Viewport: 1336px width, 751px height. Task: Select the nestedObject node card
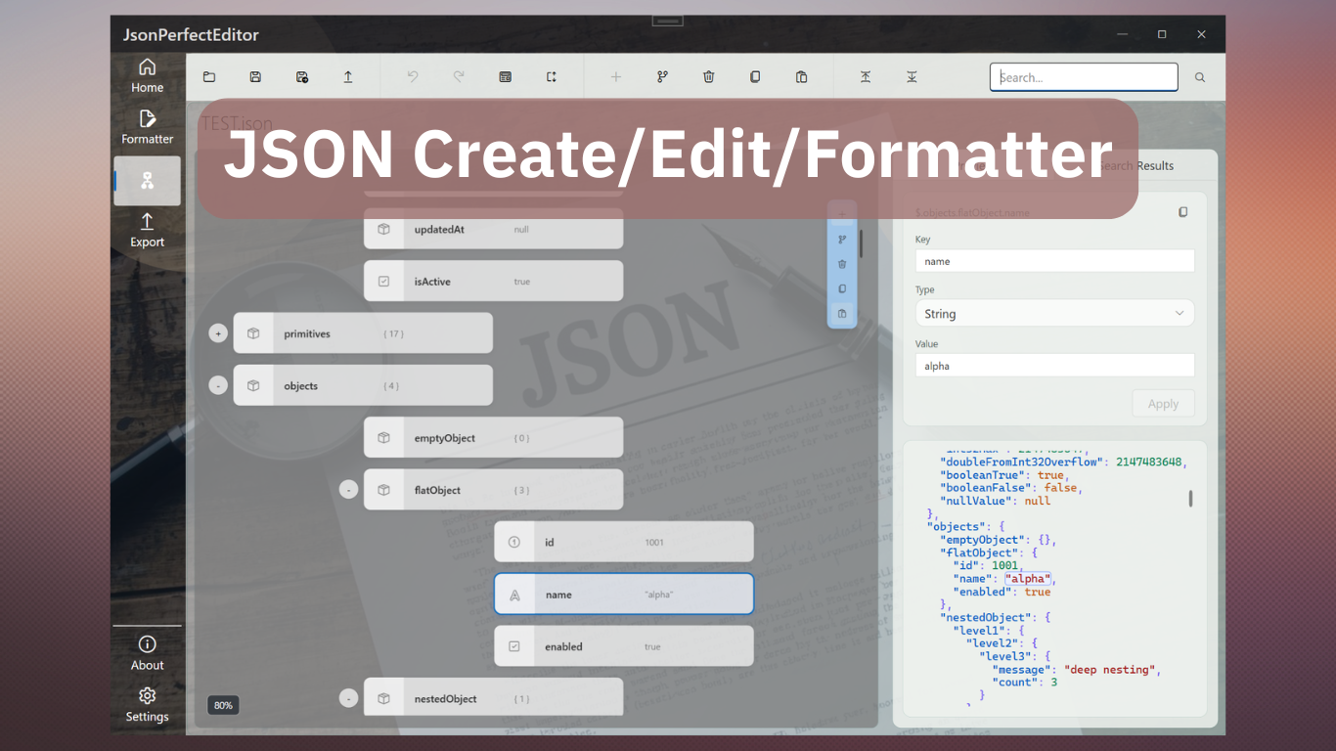pos(494,697)
